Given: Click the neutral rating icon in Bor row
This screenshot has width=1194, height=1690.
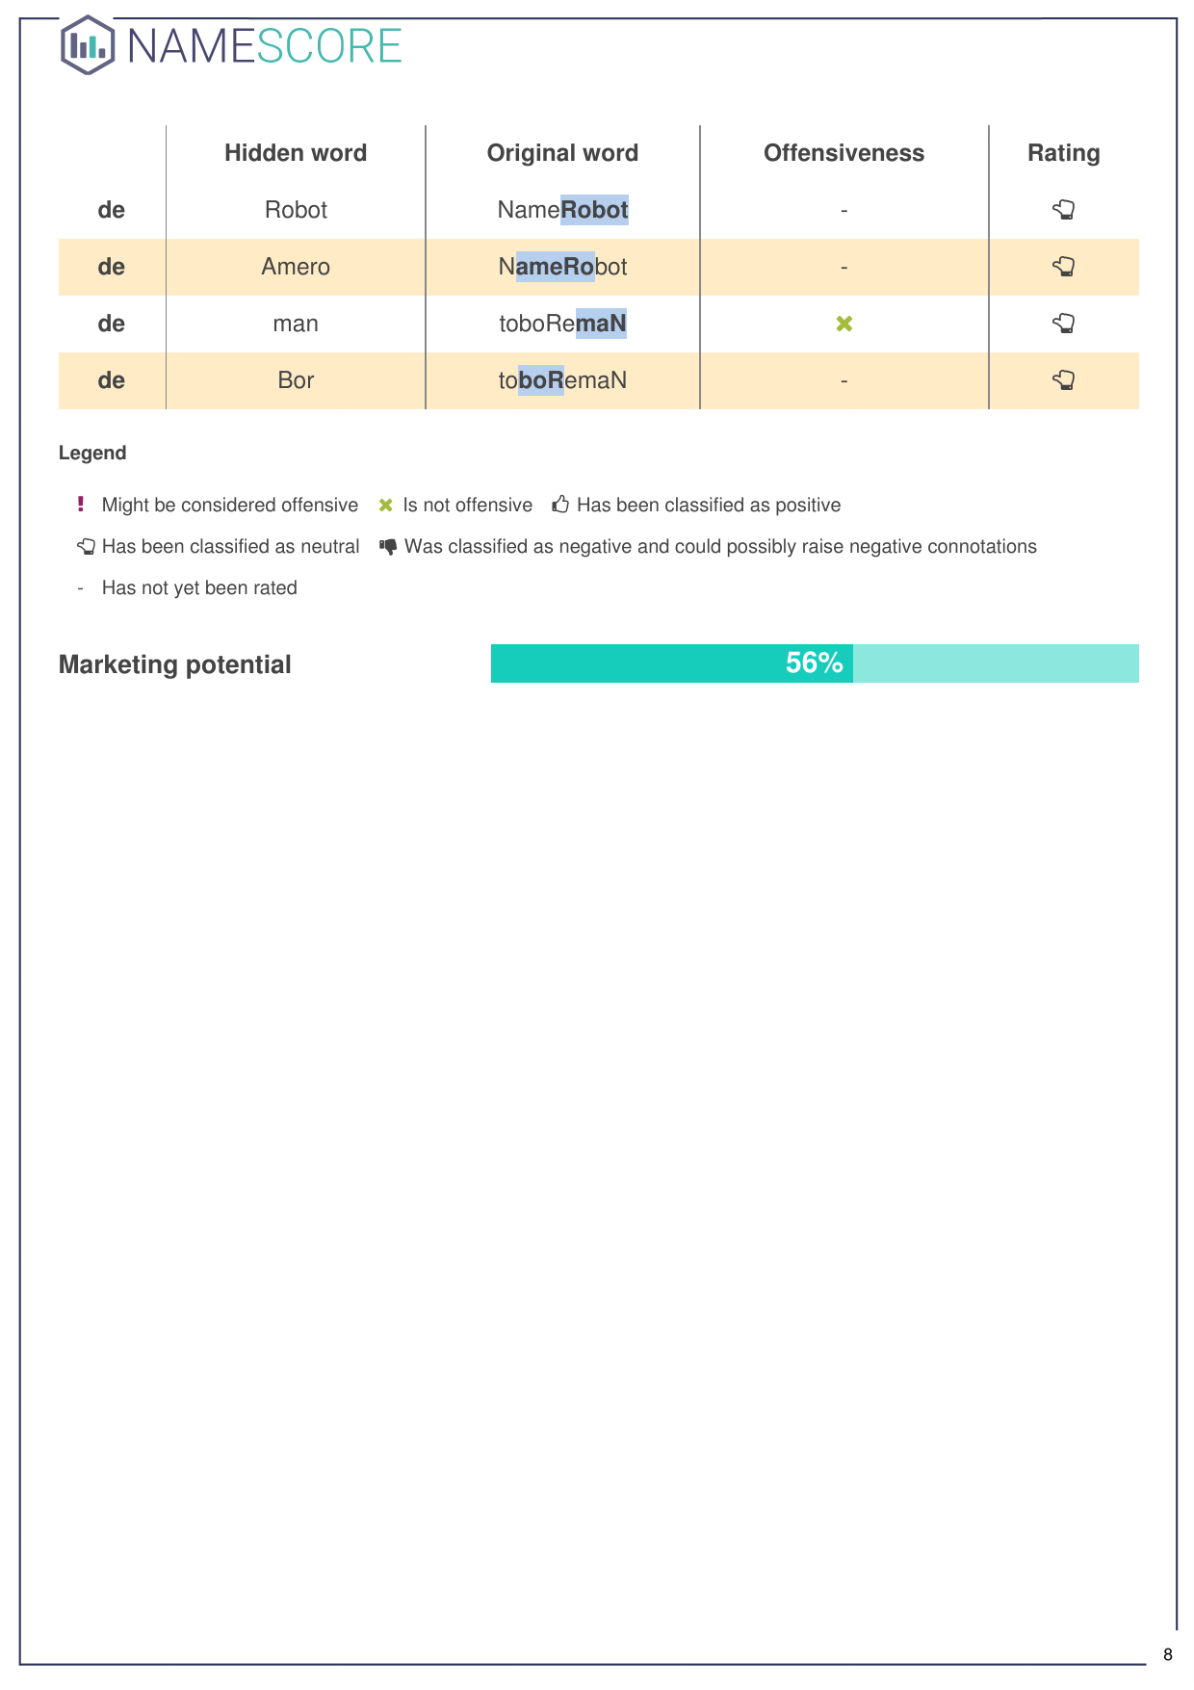Looking at the screenshot, I should click(x=1063, y=380).
